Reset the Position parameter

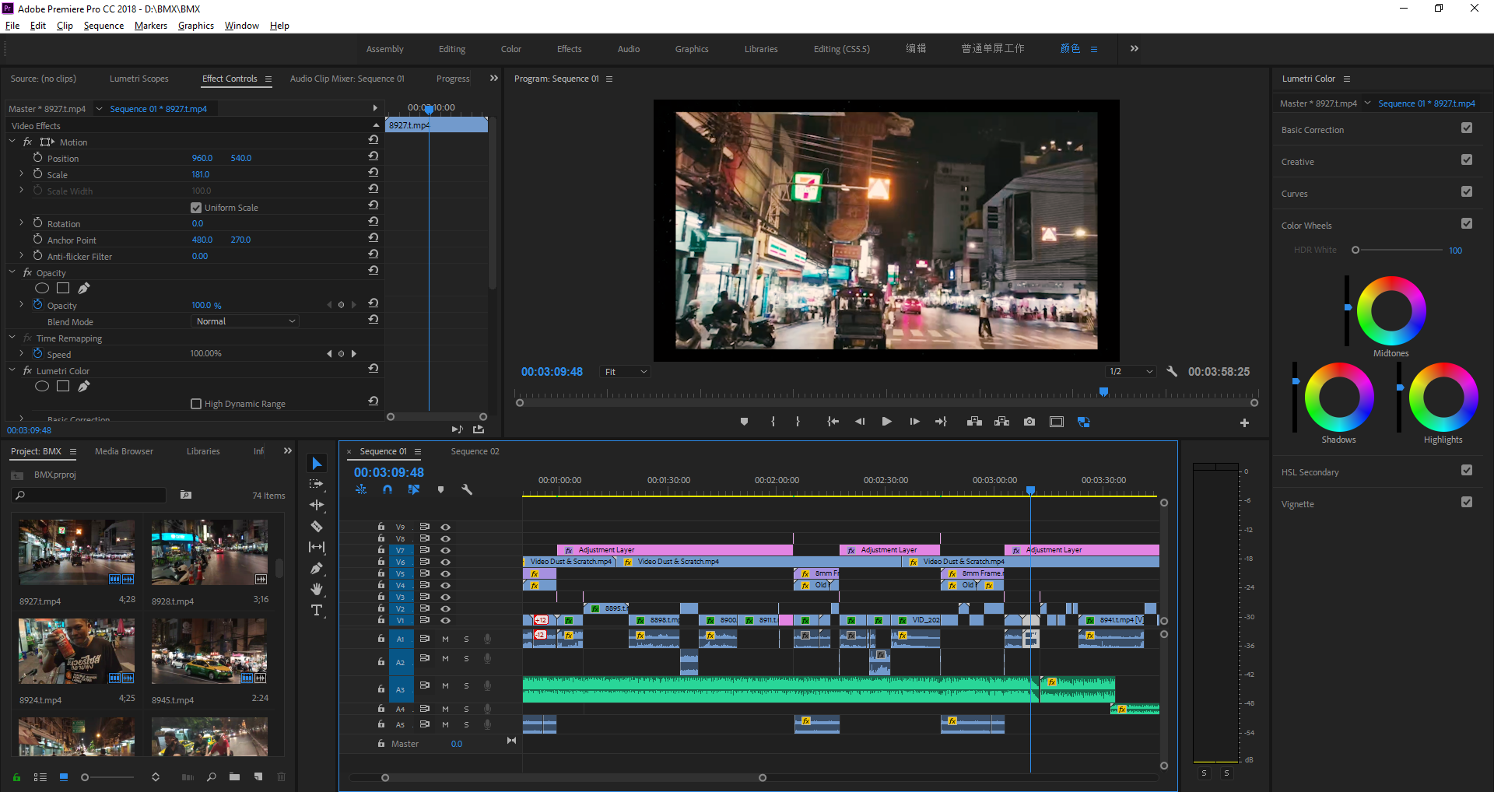point(373,156)
